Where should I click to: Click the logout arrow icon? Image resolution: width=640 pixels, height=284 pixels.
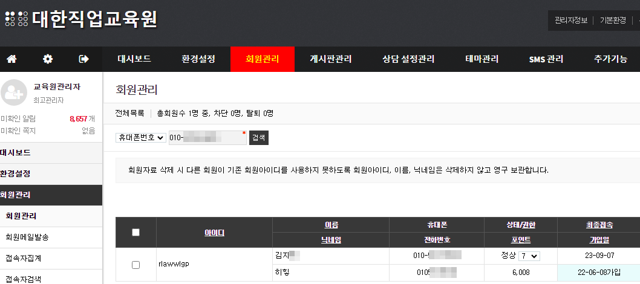pos(84,59)
